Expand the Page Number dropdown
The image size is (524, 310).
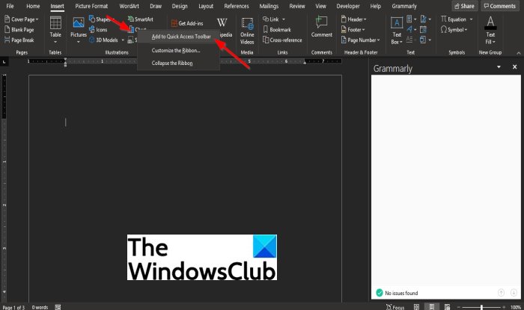(360, 40)
